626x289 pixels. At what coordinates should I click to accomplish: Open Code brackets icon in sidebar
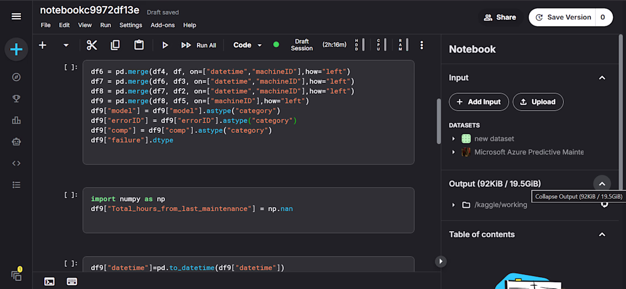tap(17, 163)
